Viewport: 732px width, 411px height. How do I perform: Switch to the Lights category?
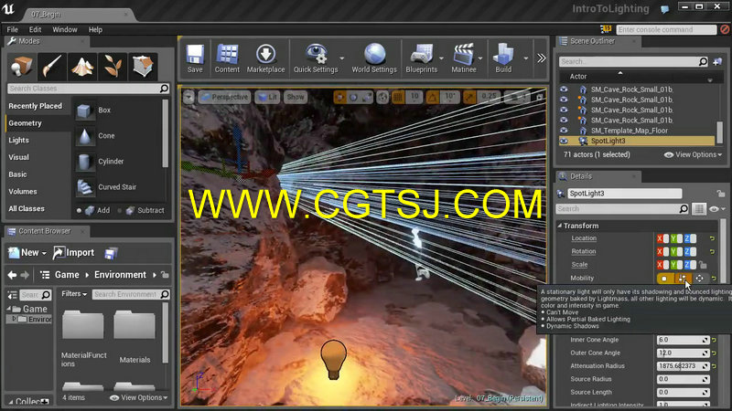18,141
